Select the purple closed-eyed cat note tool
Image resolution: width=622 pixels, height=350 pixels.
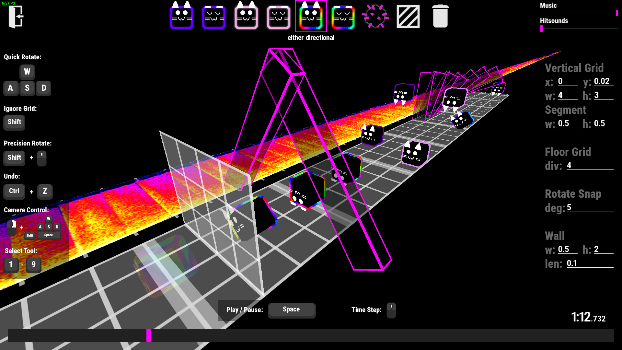coord(214,17)
